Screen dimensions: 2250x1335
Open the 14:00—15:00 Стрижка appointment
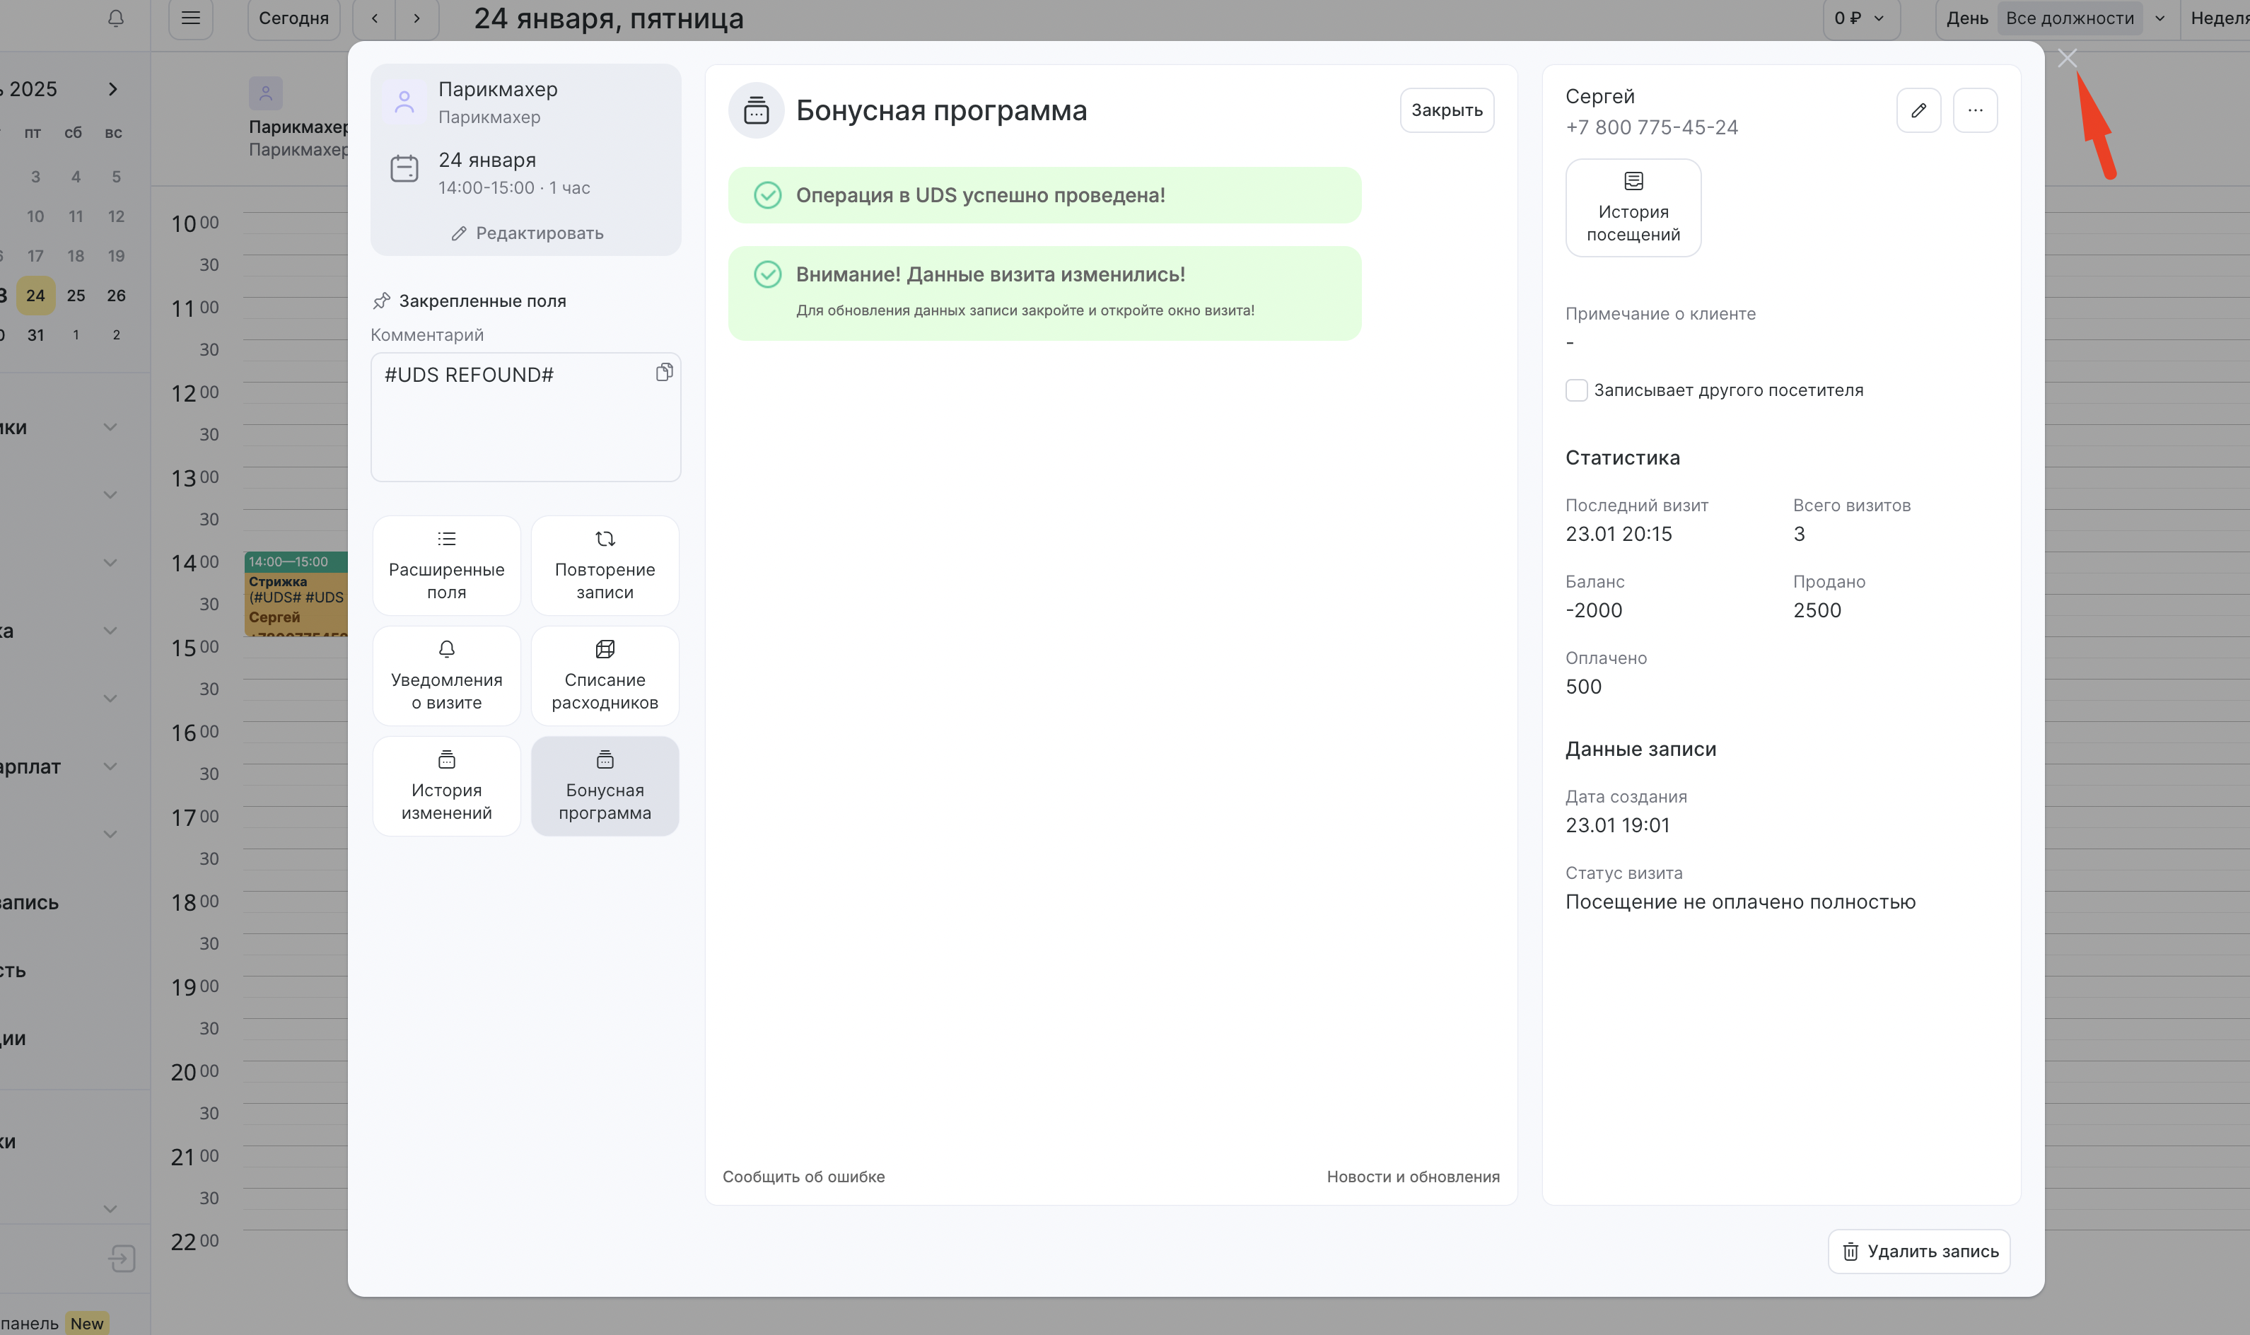[296, 594]
